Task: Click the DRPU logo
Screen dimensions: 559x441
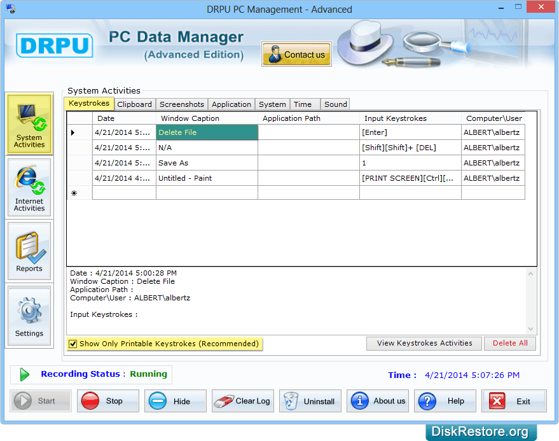Action: [x=55, y=46]
